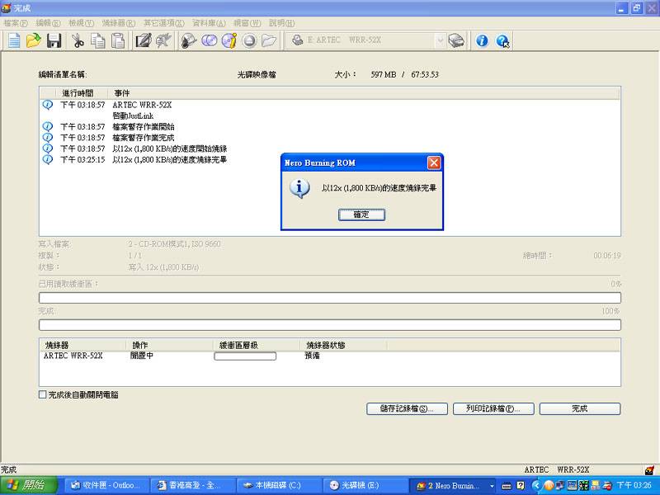
Task: Click info icon of the 03:25:15 log row
Action: pos(48,159)
